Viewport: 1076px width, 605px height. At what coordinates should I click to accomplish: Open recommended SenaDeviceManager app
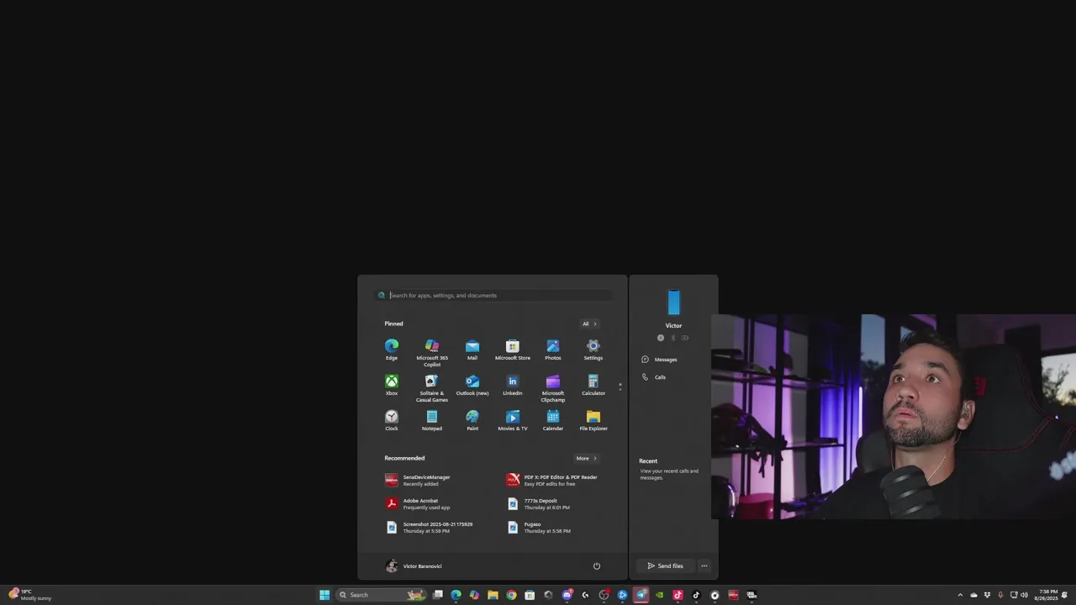[418, 480]
